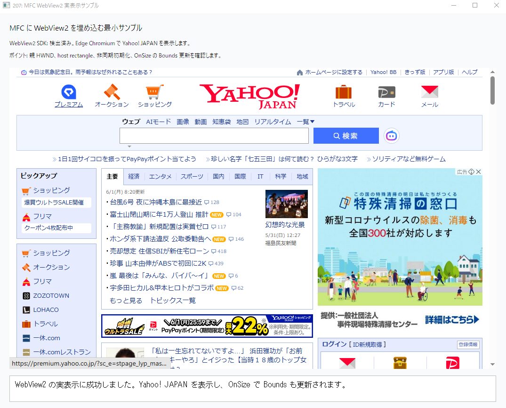The image size is (506, 408).
Task: Click the トラベル suitcase icon in sidebar
Action: 26,324
